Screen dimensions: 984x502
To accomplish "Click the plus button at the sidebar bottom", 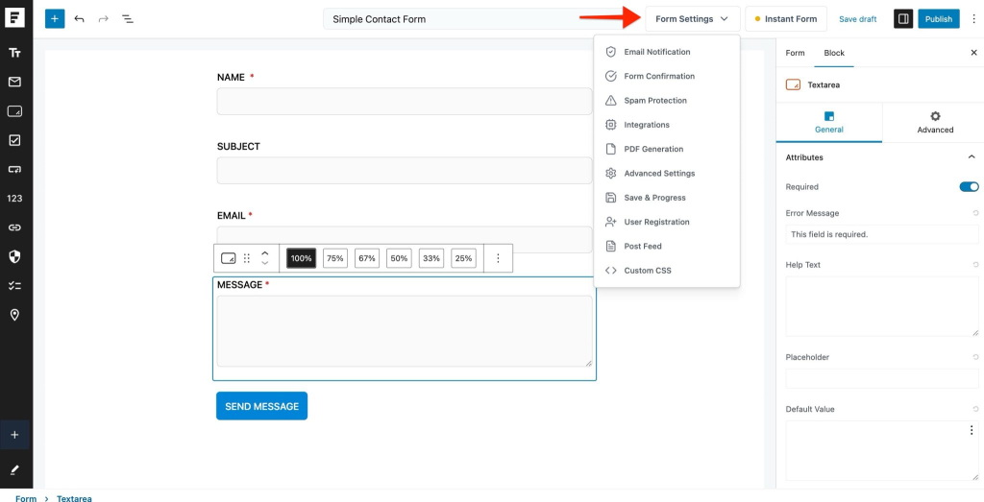I will tap(14, 435).
